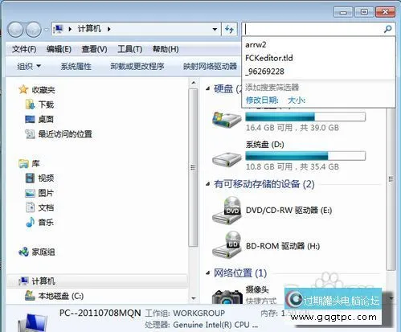Open the 文件(F) menu
This screenshot has width=401, height=332.
[24, 49]
